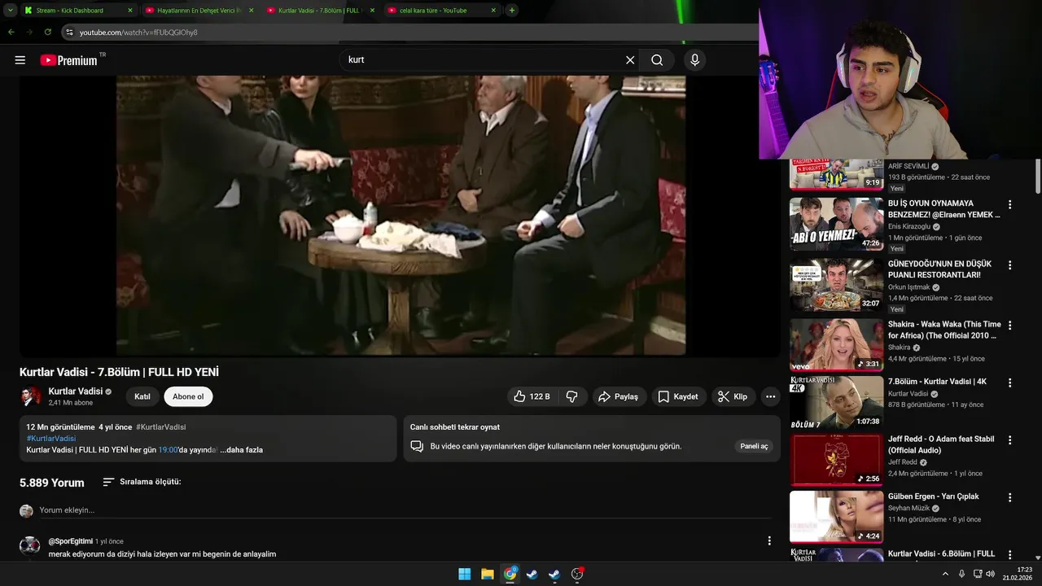This screenshot has width=1042, height=586.
Task: Open Google Chrome on the taskbar
Action: (x=510, y=574)
